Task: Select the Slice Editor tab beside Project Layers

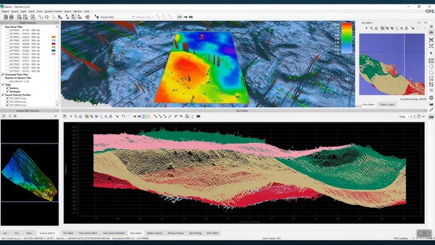Action: pyautogui.click(x=368, y=105)
